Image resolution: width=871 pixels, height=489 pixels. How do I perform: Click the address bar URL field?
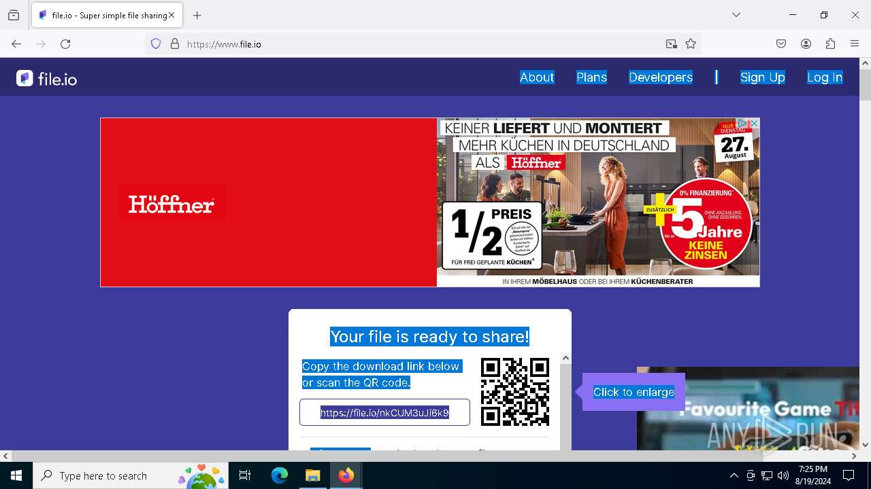[x=422, y=44]
